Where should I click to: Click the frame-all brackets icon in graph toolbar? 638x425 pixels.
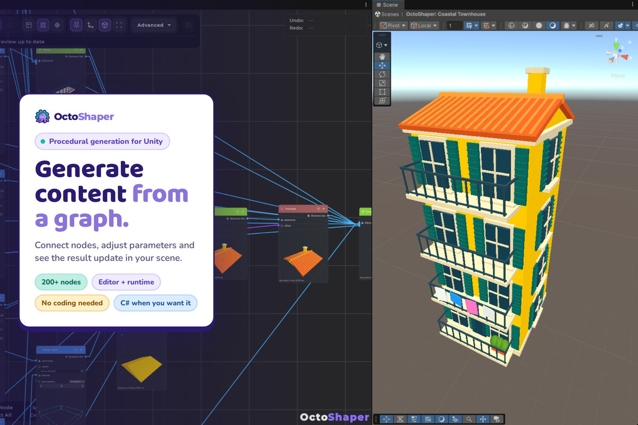(x=120, y=25)
